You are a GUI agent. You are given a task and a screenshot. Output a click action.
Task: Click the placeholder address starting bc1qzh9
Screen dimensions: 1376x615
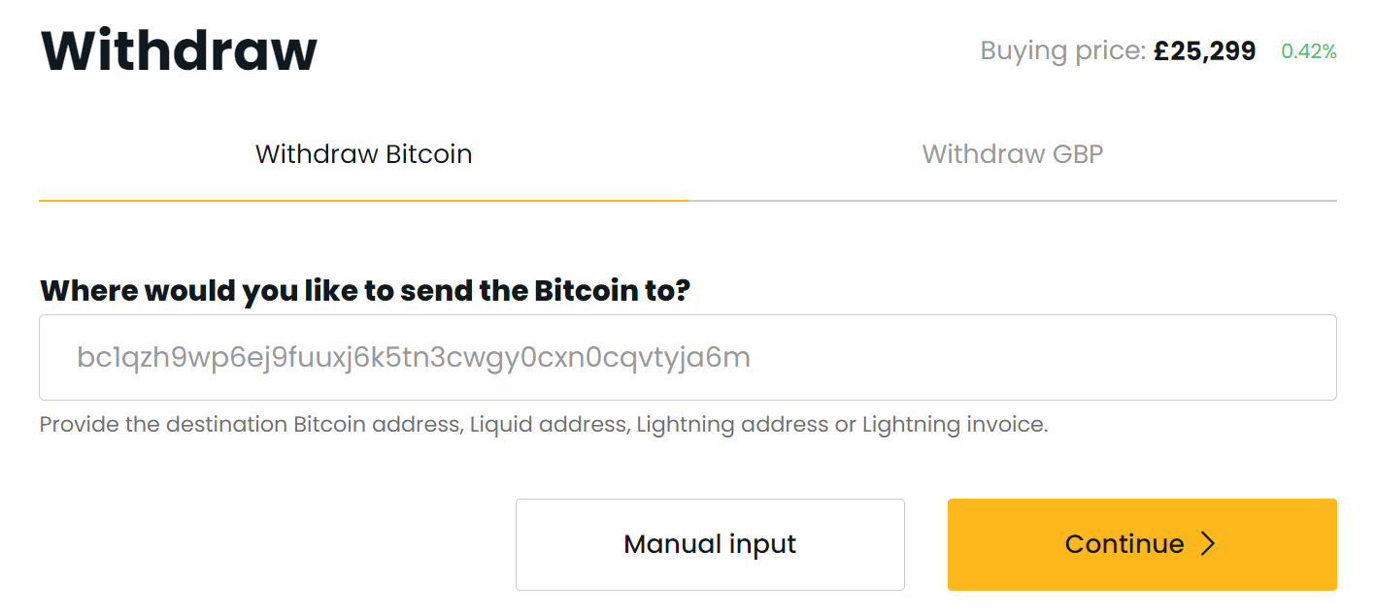point(413,358)
